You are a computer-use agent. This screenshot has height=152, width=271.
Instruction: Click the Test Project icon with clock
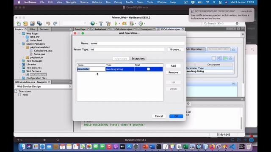click(141, 24)
